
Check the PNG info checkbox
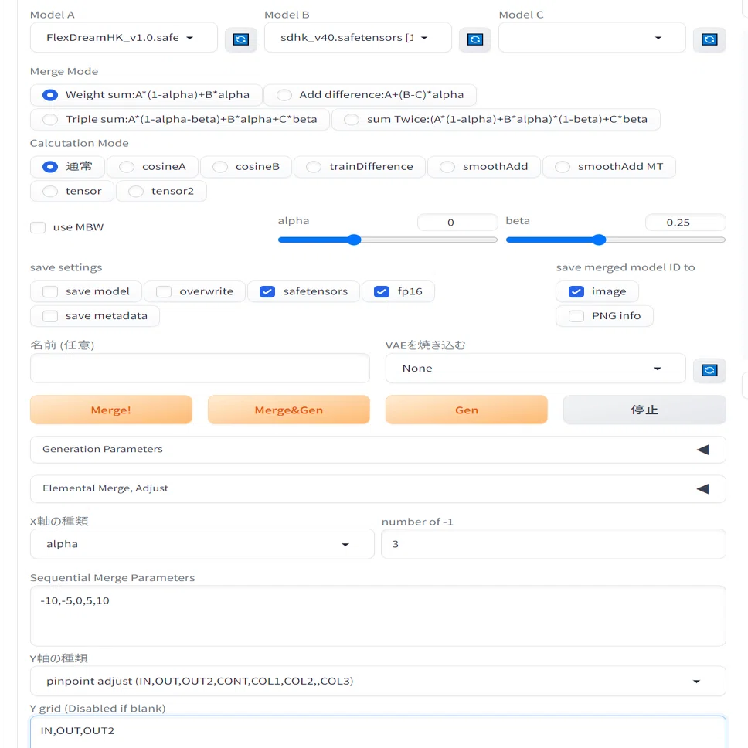point(576,316)
